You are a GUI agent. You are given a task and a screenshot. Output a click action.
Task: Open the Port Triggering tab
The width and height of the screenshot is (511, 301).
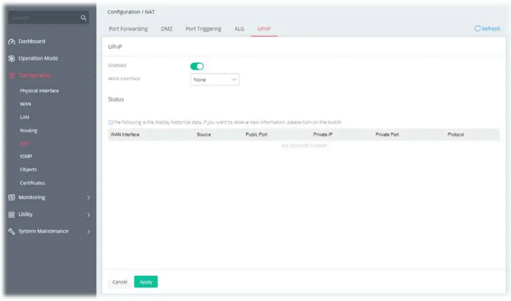203,29
